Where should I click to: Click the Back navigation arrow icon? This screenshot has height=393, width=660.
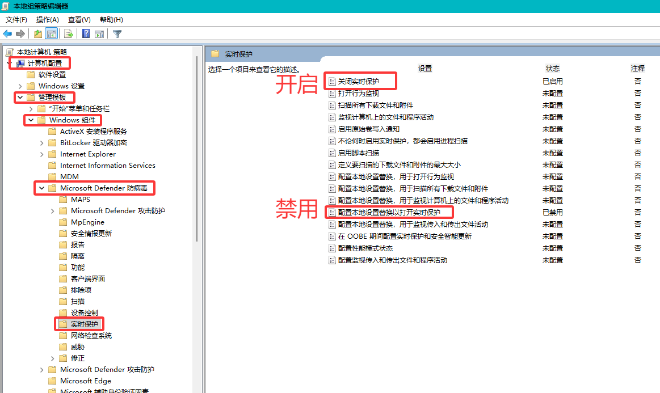[x=7, y=33]
